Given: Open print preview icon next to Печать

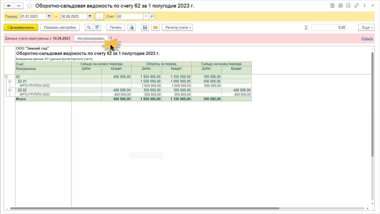Looking at the screenshot, I should (132, 27).
